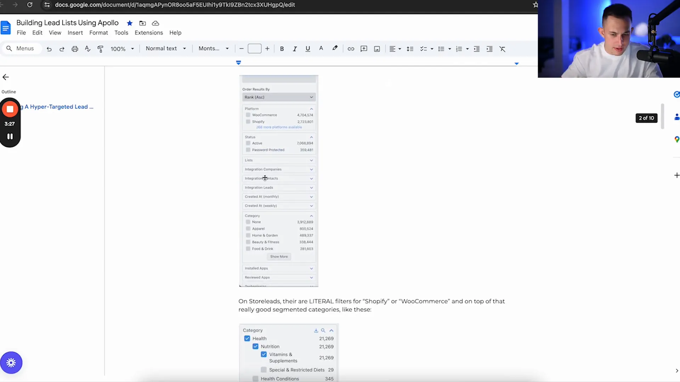The image size is (680, 382).
Task: Expand bulleted list options arrow
Action: pos(450,49)
